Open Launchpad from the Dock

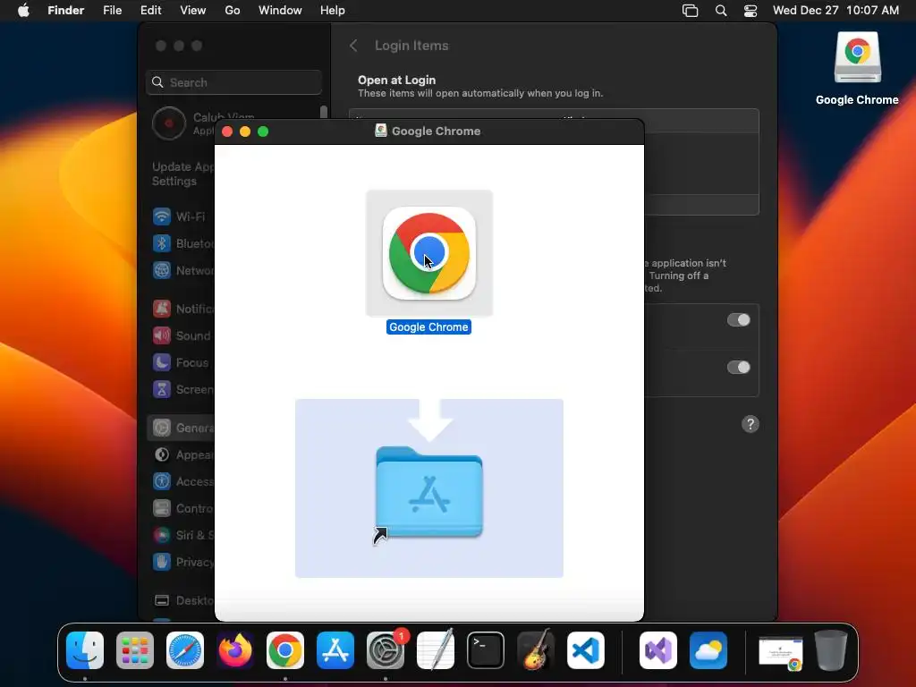tap(135, 650)
